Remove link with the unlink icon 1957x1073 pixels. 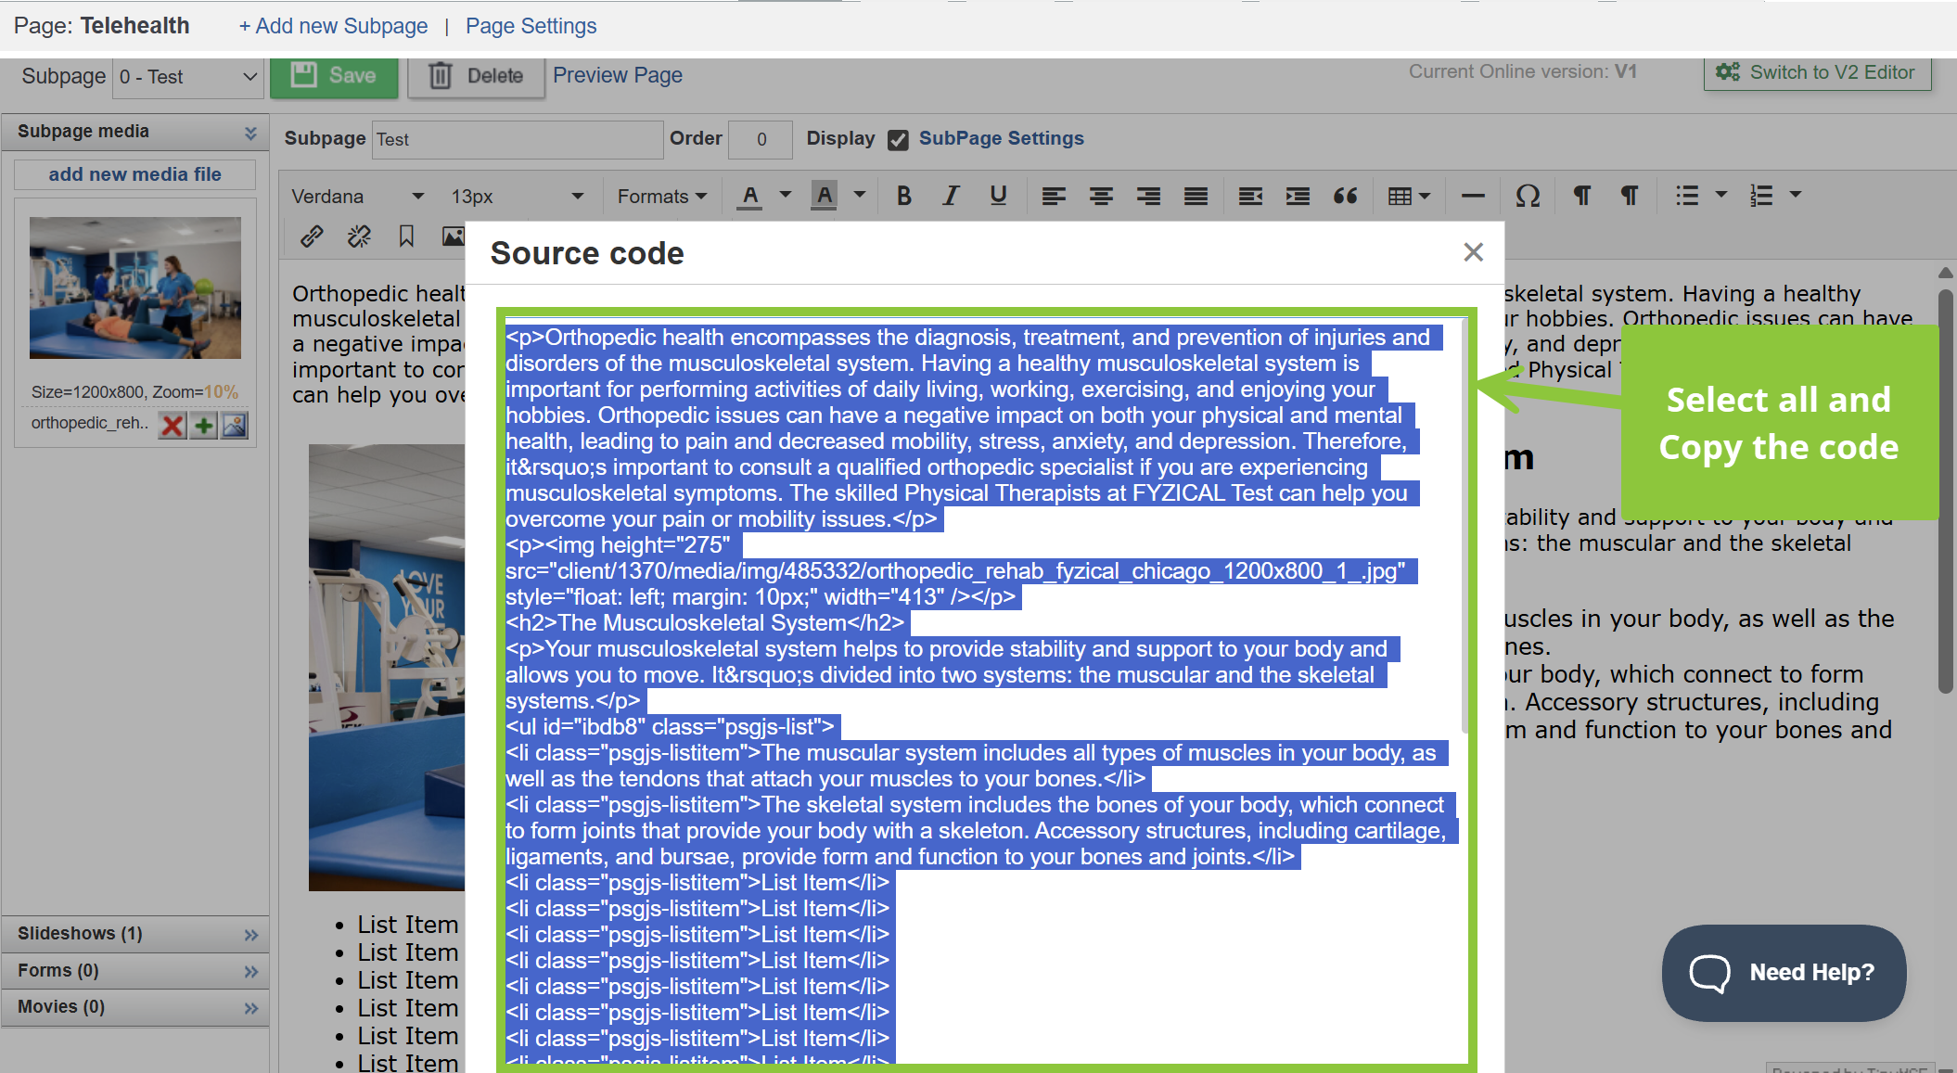click(x=359, y=236)
